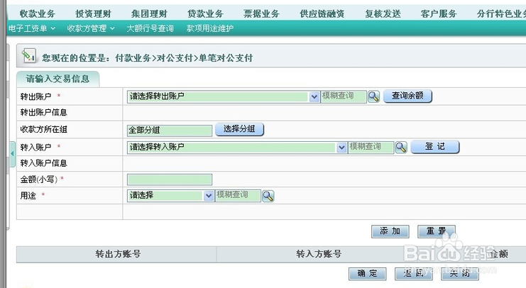Click the 金额 column header
This screenshot has width=526, height=288.
[498, 254]
